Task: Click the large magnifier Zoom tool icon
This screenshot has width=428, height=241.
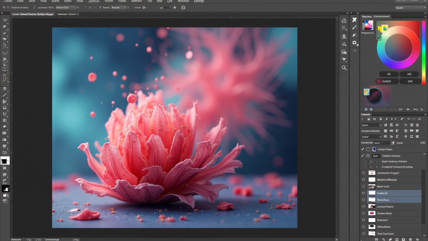Action: click(x=344, y=68)
